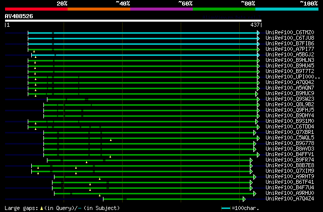Select the UniRef100_B9HLN3 hit label
Screen dimensions: 323x212
click(x=290, y=60)
